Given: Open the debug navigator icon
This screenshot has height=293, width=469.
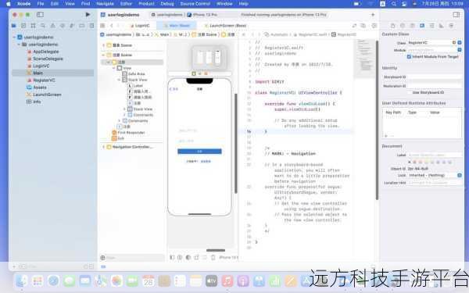Looking at the screenshot, I should click(x=72, y=26).
